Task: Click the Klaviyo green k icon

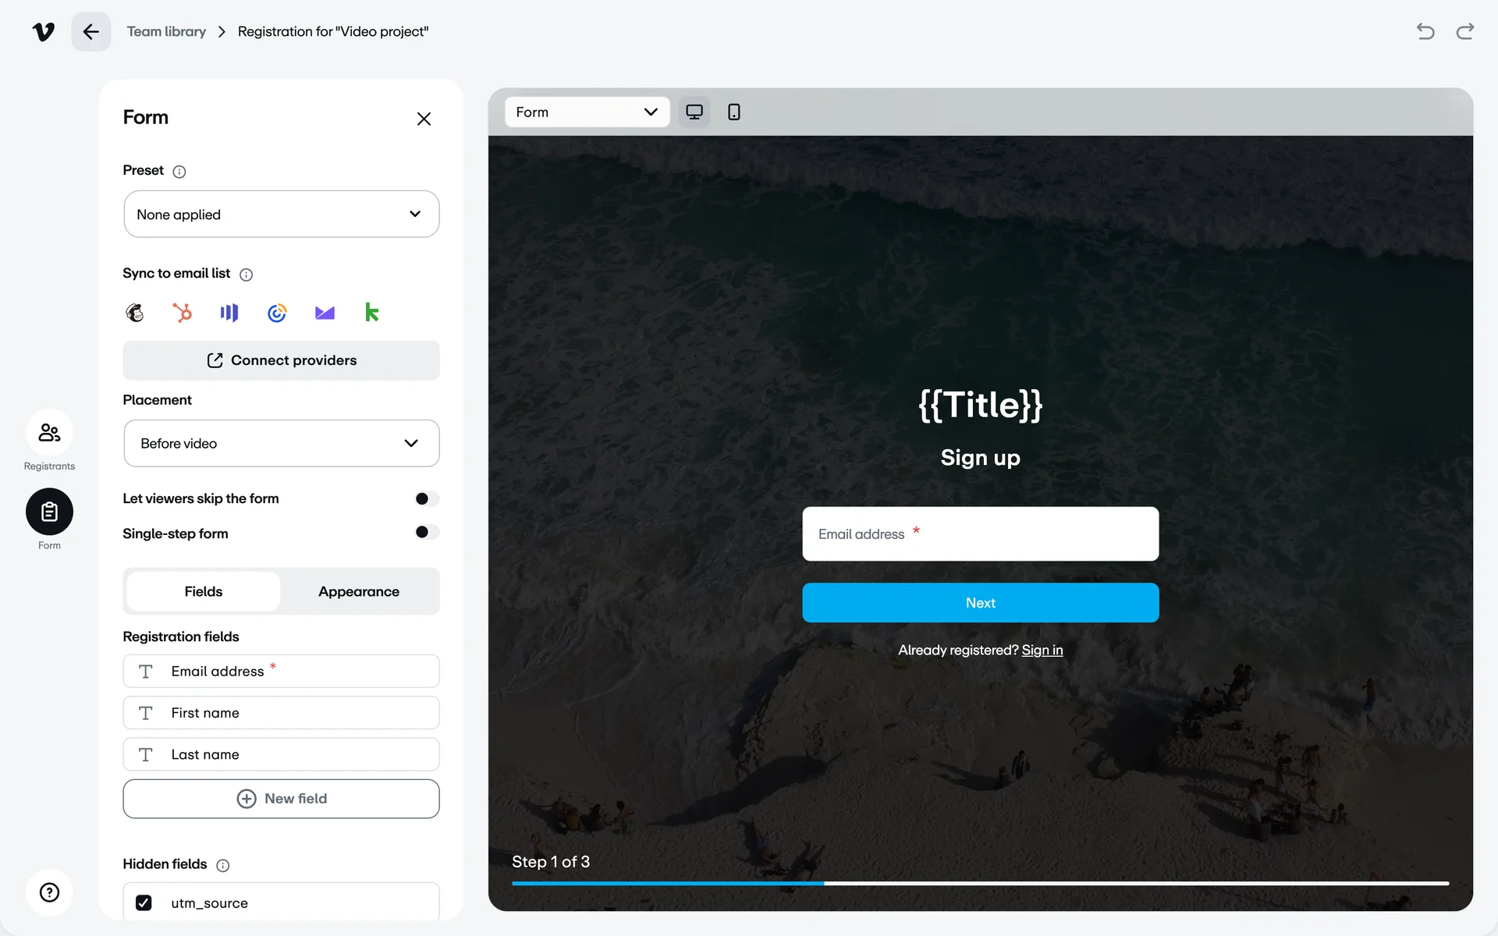Action: tap(372, 313)
